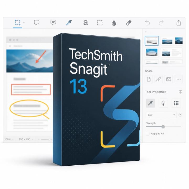This screenshot has width=189, height=189.
Task: Open Tool Properties help icon
Action: coord(180,92)
